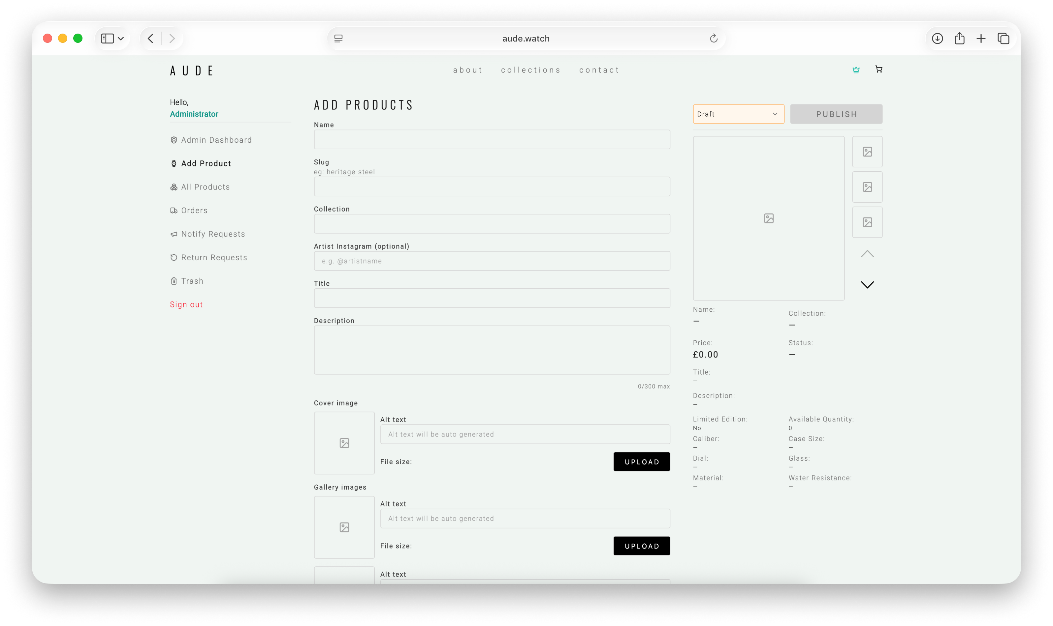This screenshot has width=1053, height=626.
Task: View Orders via the delivery icon
Action: [174, 210]
